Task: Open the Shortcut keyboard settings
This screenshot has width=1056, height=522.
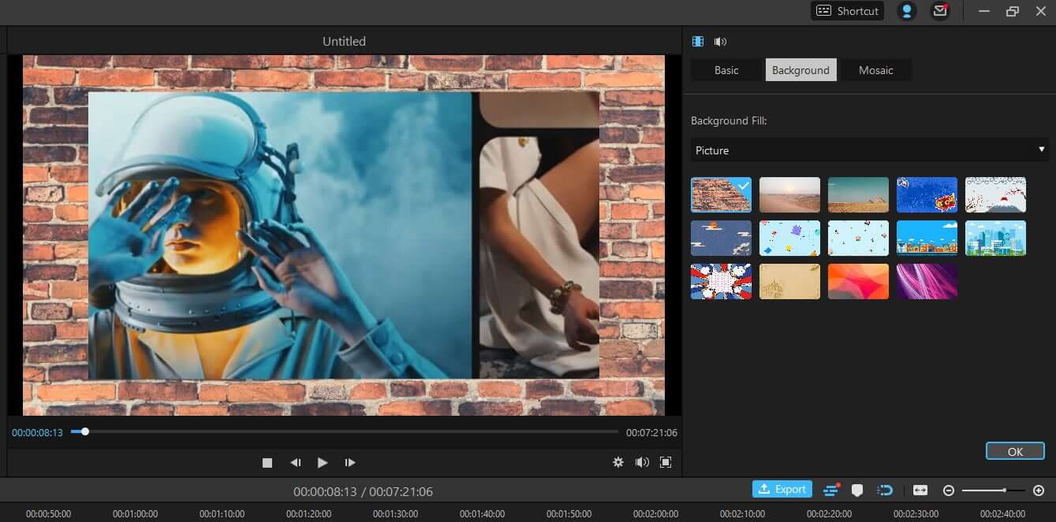Action: [846, 10]
